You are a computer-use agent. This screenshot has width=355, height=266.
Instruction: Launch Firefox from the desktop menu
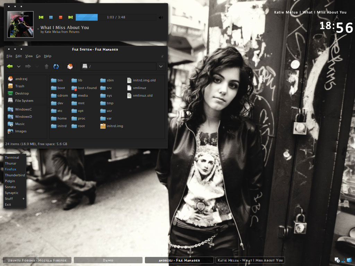click(x=10, y=169)
